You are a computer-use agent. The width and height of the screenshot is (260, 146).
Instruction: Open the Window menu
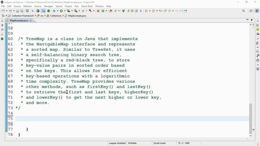(99, 6)
